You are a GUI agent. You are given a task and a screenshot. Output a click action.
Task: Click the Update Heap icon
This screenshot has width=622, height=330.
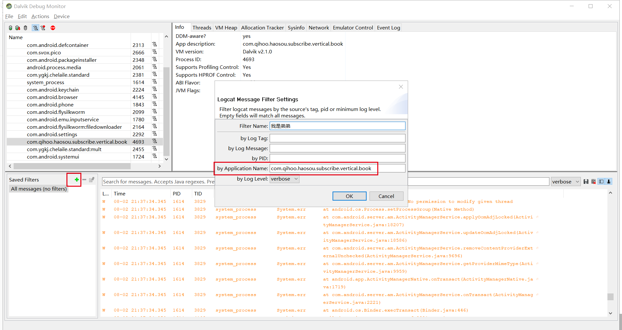coord(11,28)
